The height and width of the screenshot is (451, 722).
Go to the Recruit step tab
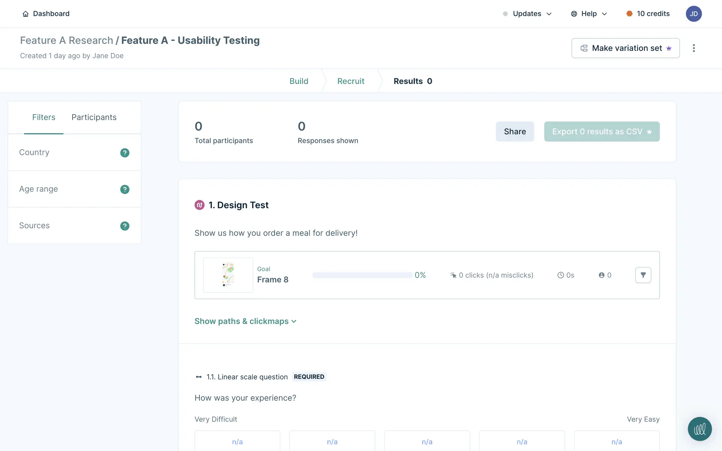(350, 81)
